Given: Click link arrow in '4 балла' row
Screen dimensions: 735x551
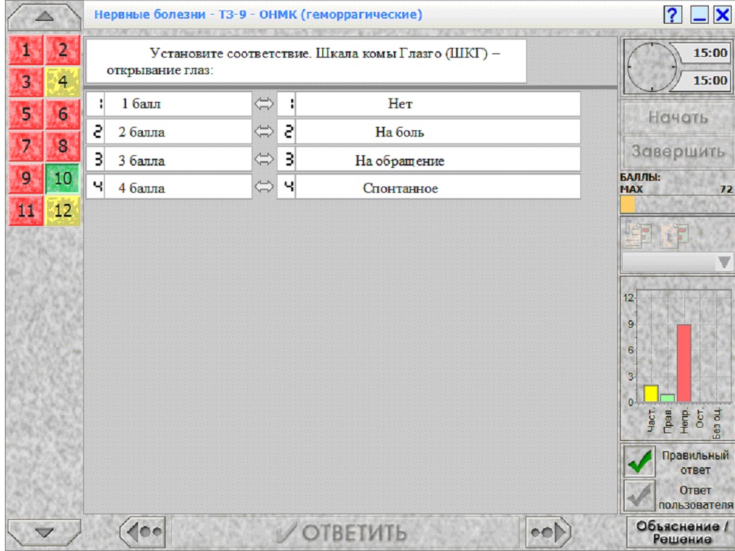Looking at the screenshot, I should click(264, 187).
